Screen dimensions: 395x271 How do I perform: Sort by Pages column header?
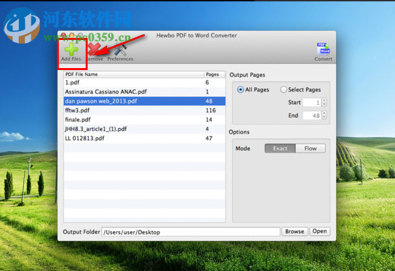[x=214, y=75]
